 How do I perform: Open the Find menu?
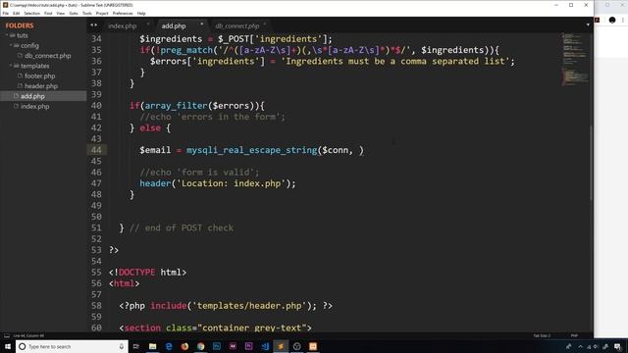point(48,13)
